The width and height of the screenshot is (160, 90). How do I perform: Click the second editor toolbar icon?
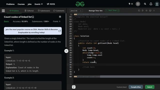pyautogui.click(x=143, y=10)
